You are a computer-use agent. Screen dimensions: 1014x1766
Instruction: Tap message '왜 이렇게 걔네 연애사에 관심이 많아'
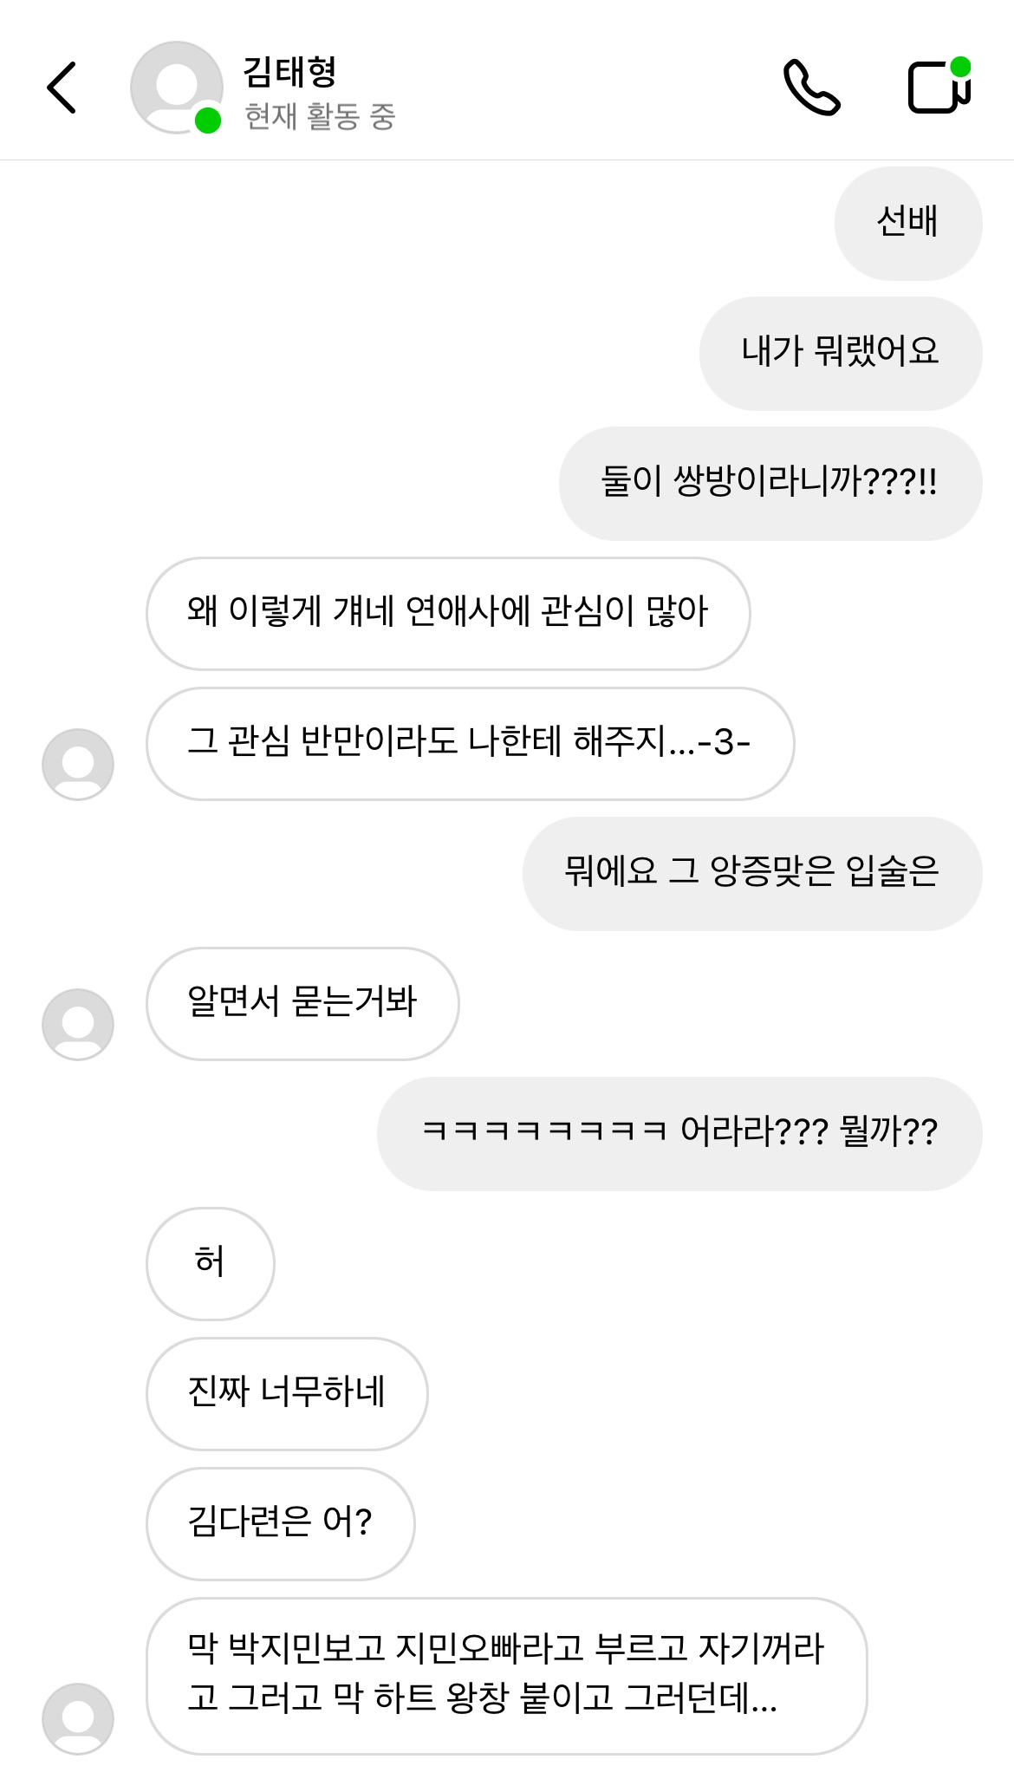[x=447, y=613]
